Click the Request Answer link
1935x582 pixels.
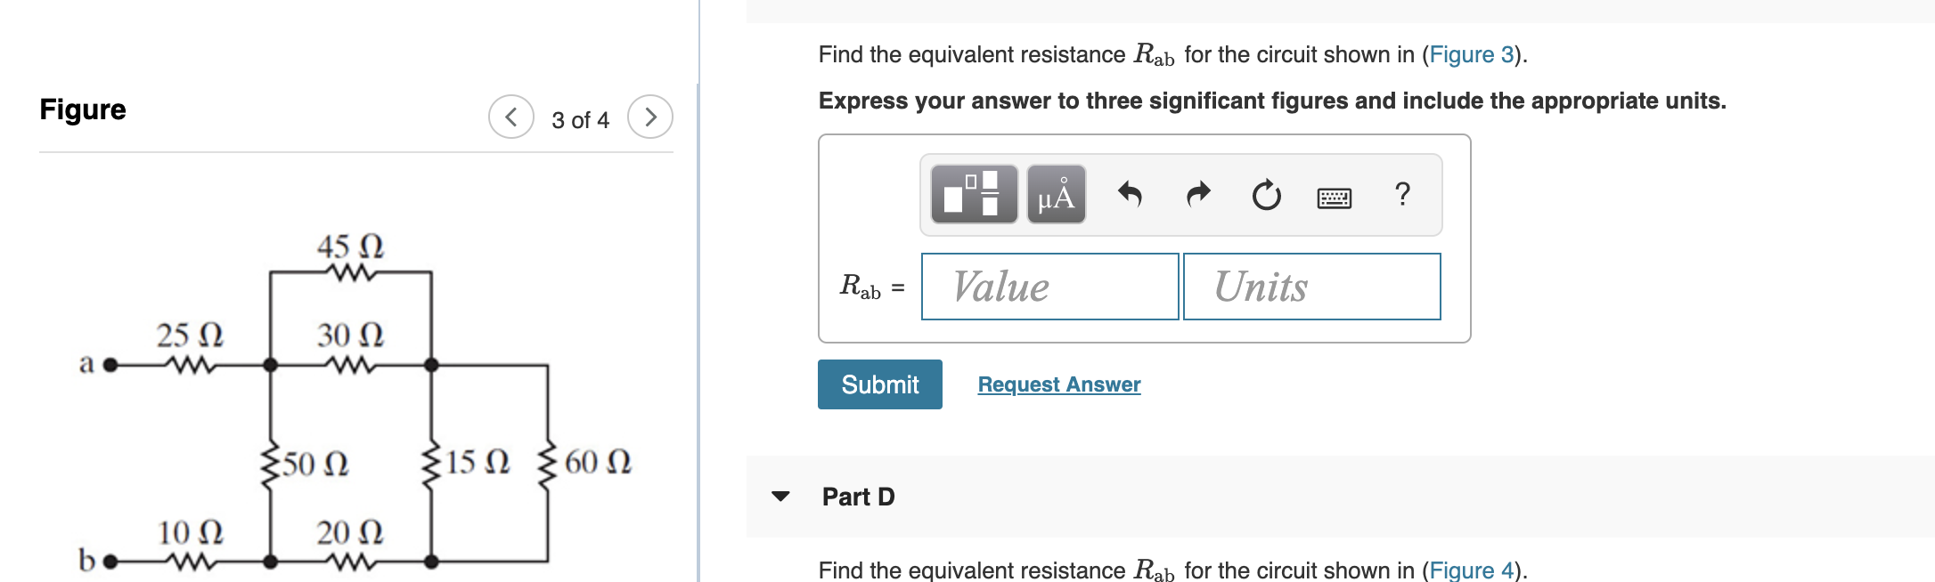[1058, 384]
